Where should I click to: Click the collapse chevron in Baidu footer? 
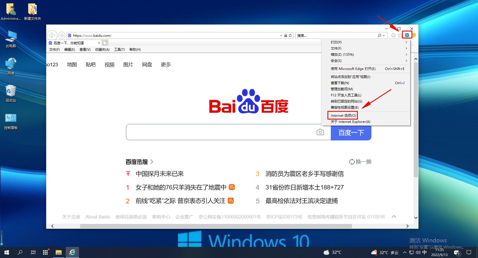click(394, 217)
